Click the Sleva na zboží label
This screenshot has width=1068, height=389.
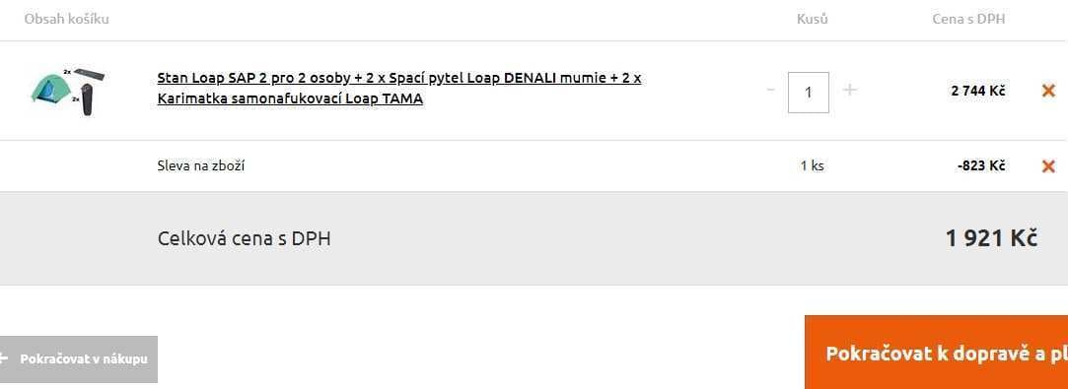[x=201, y=165]
